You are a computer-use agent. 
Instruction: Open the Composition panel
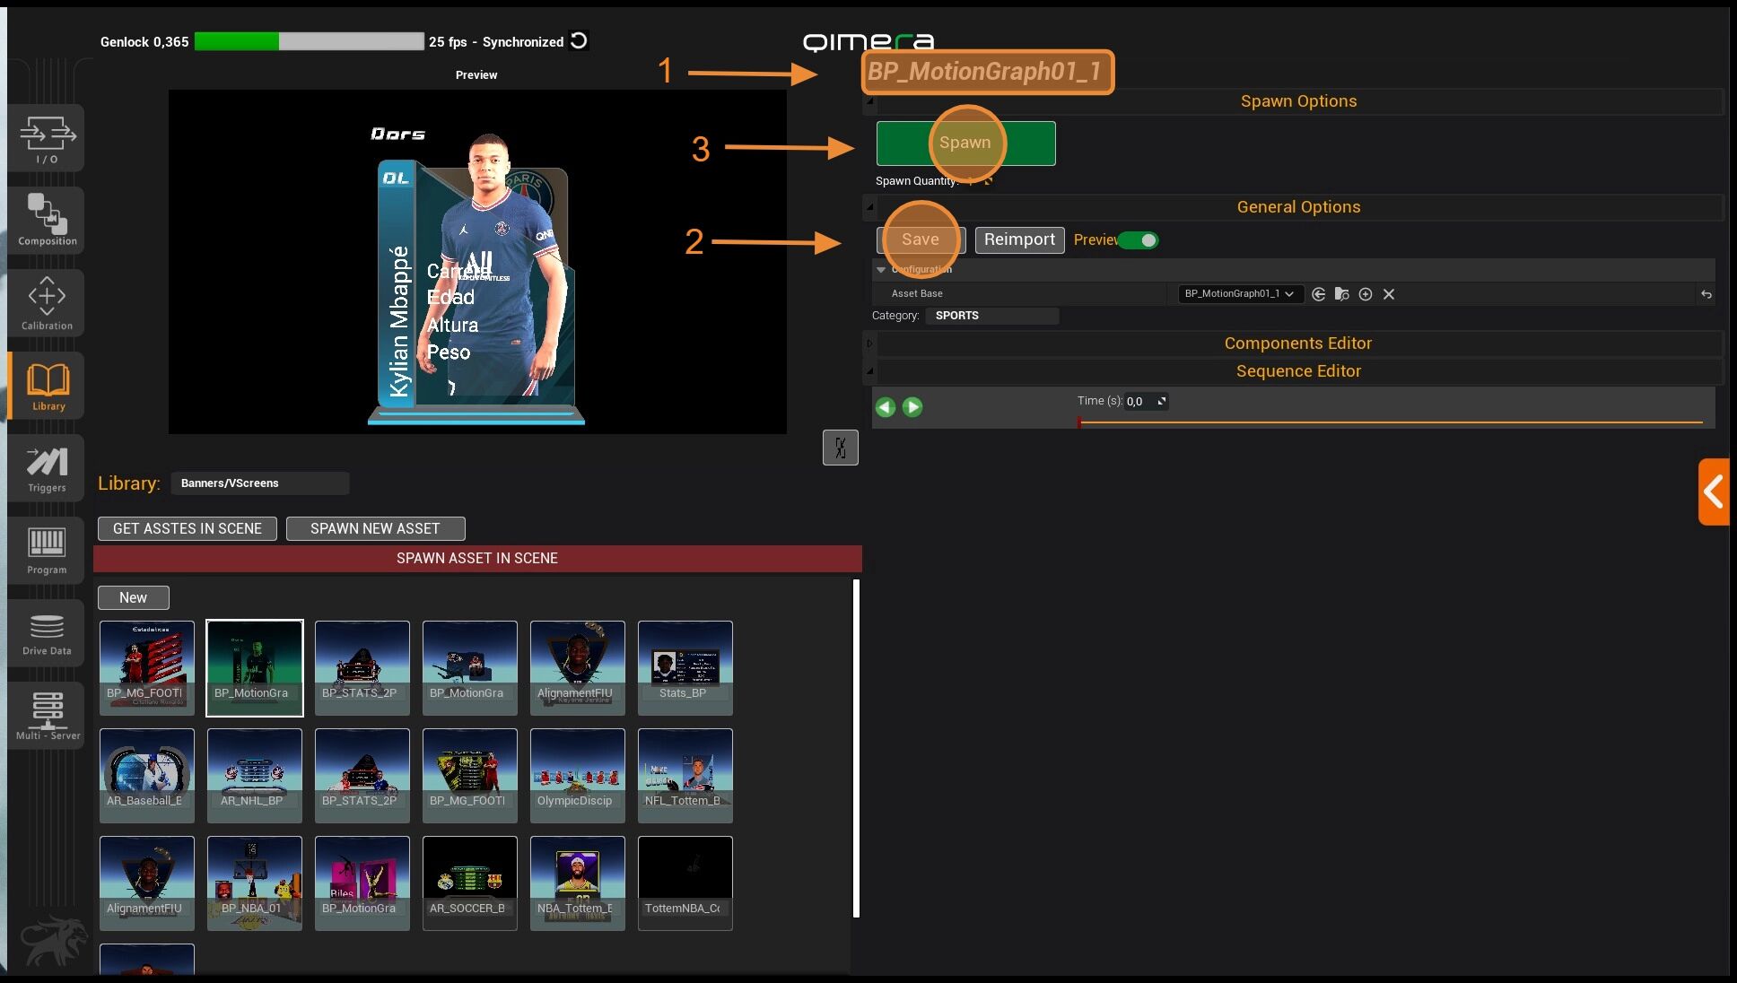click(47, 220)
